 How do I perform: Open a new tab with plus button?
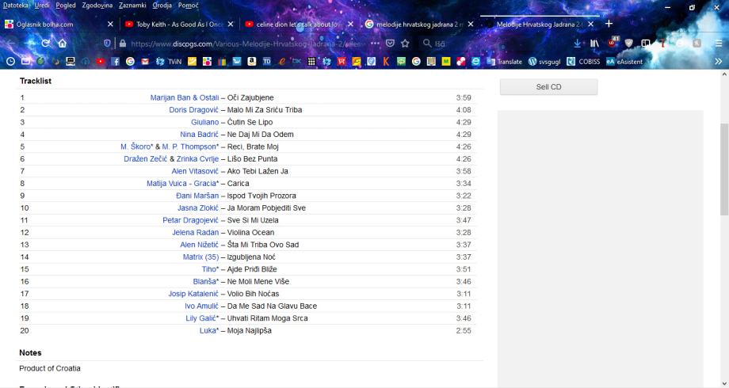tap(609, 24)
